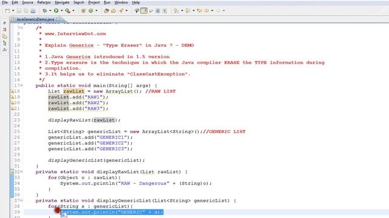This screenshot has width=389, height=218.
Task: Close the JavaGenericsDemo.java tab
Action: 58,19
